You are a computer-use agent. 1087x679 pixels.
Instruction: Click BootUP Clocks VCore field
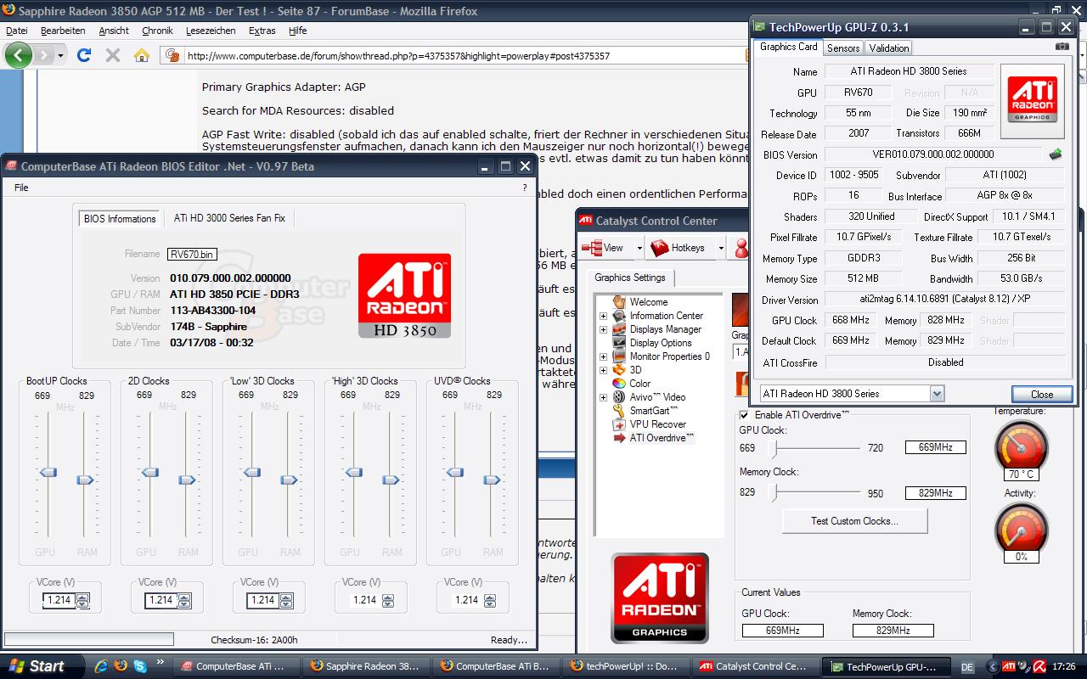coord(59,600)
